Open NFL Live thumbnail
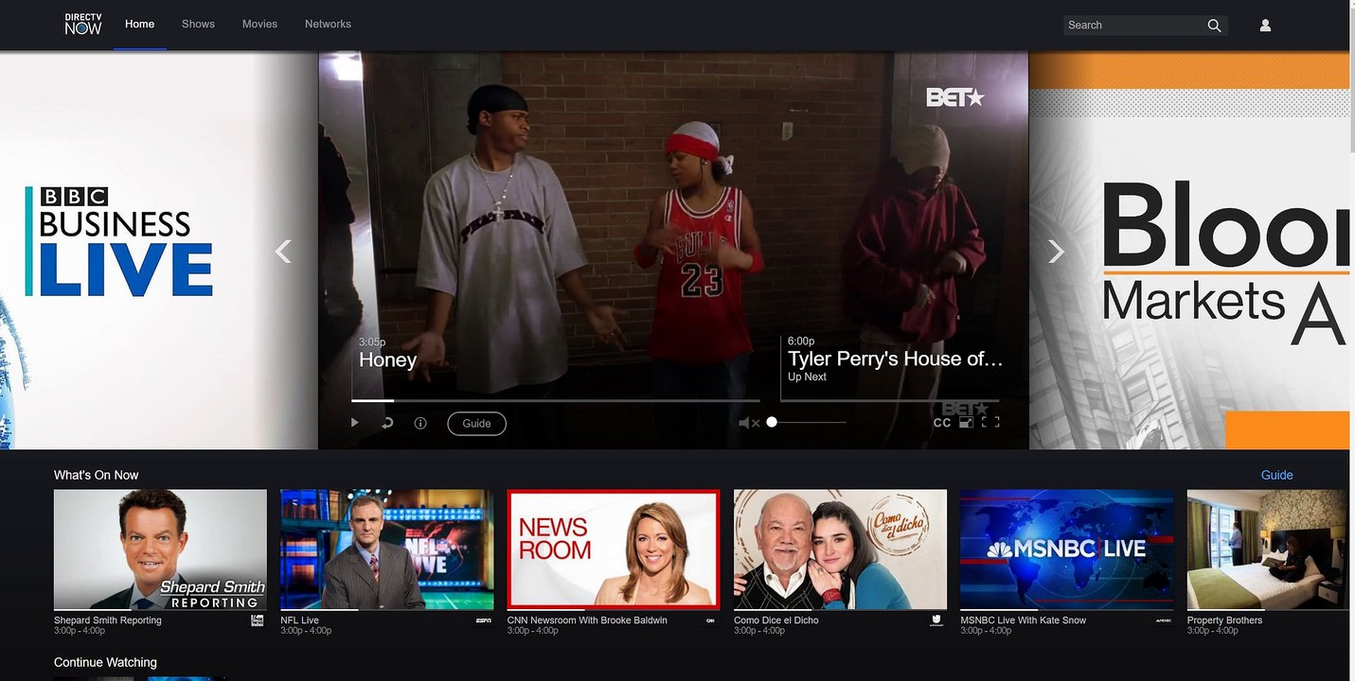 pos(386,550)
